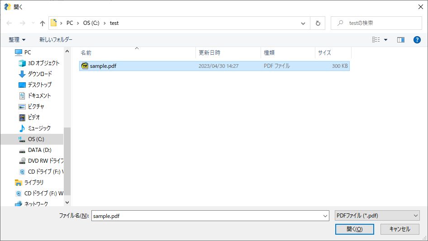Click the 開く(O) button
428x241 pixels.
pos(355,229)
